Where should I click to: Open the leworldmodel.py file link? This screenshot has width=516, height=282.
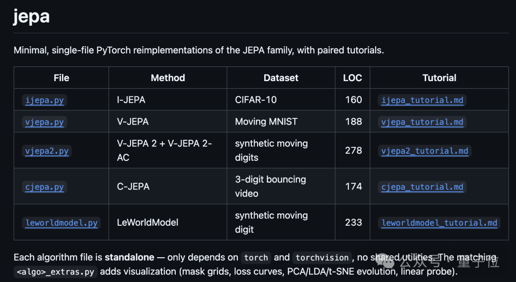(x=62, y=223)
